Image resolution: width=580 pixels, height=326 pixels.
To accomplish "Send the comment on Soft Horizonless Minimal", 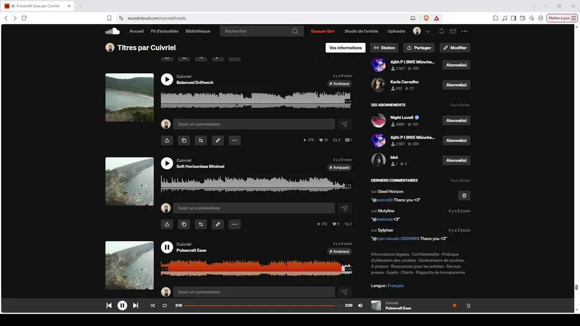I will (344, 208).
